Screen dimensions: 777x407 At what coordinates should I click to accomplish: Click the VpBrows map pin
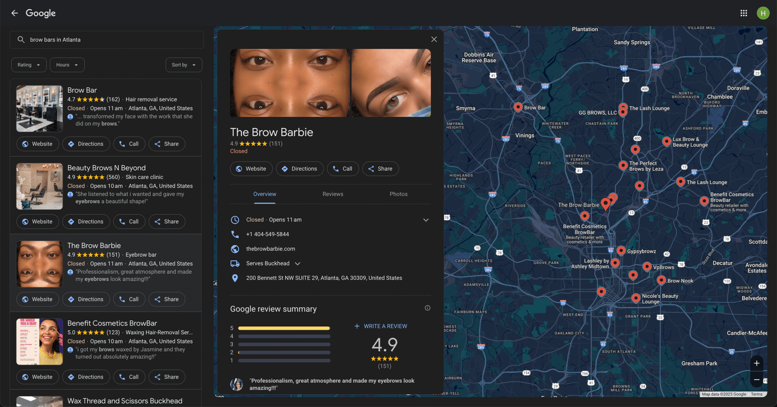coord(647,267)
